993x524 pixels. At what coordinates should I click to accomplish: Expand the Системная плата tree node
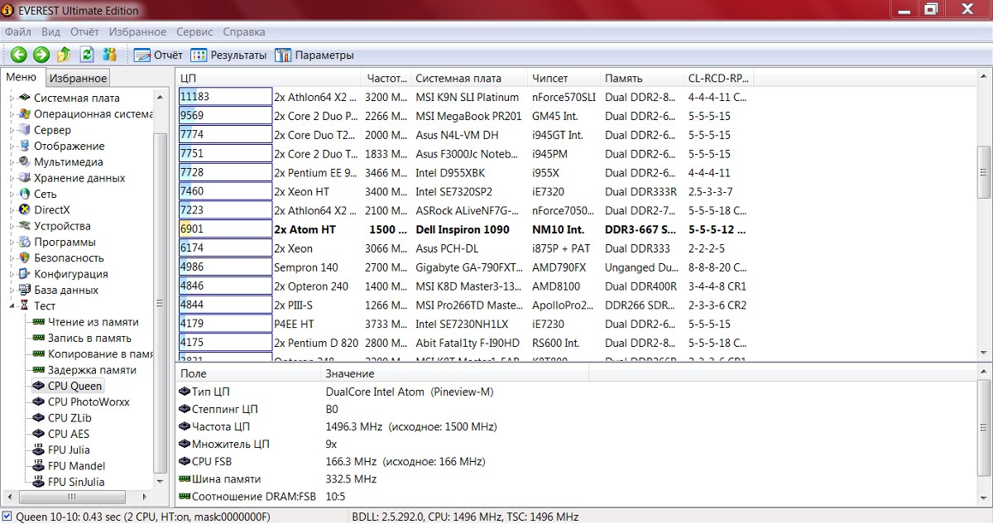(x=12, y=99)
